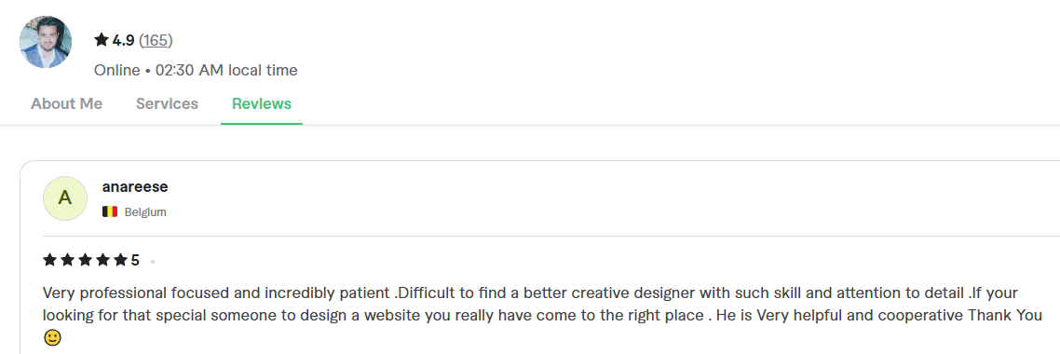Click the second star of the review rating
The image size is (1060, 354).
pyautogui.click(x=68, y=260)
